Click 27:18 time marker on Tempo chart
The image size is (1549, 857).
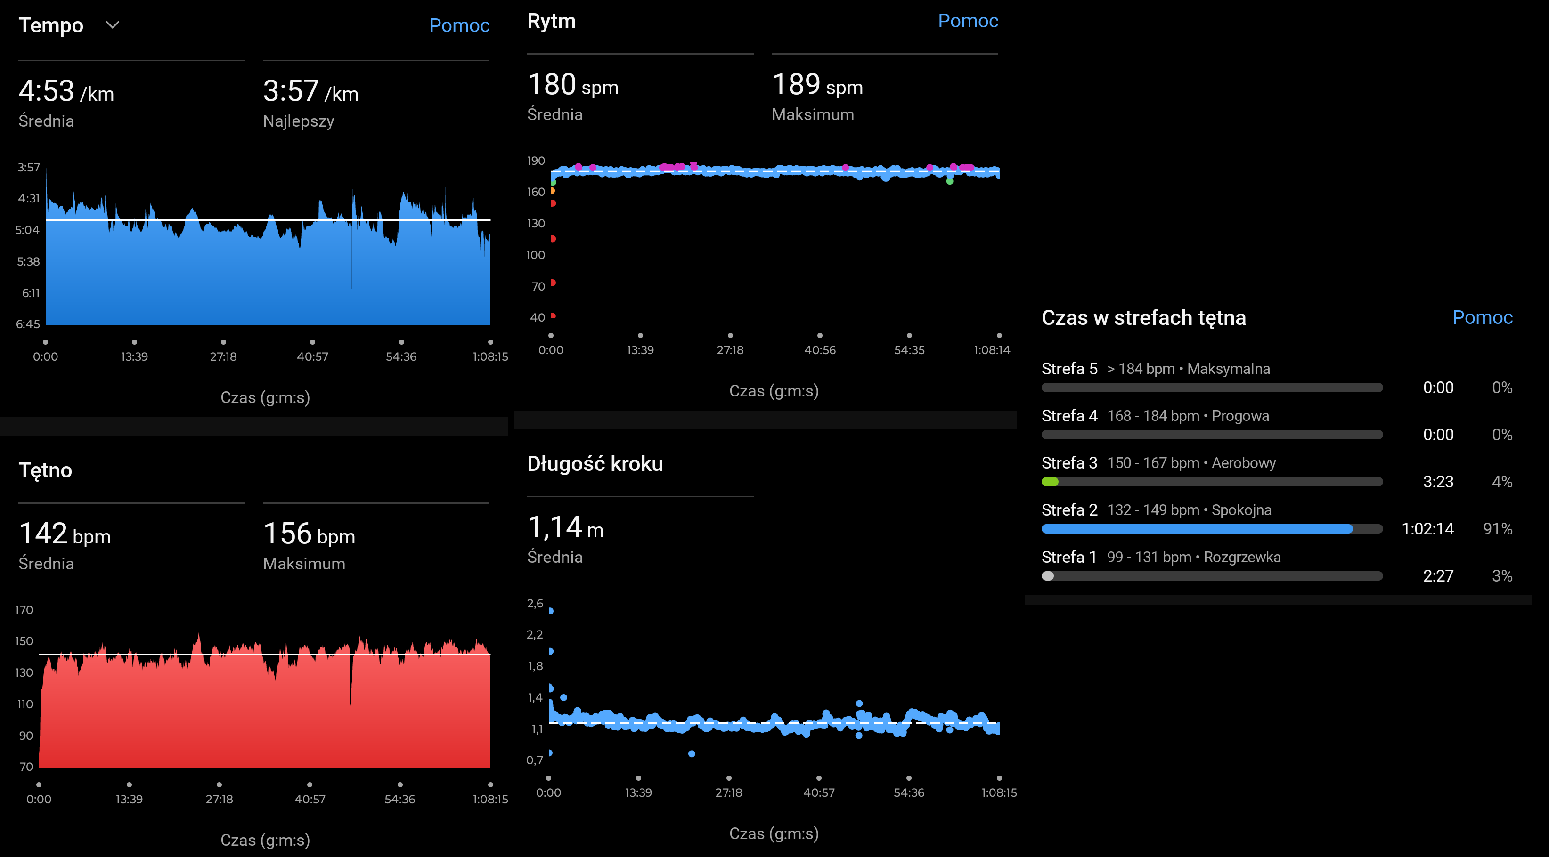[223, 356]
